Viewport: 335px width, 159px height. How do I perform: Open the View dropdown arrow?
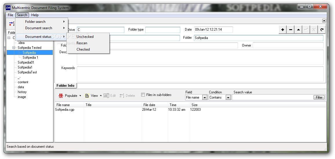point(101,96)
